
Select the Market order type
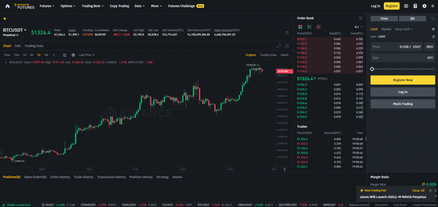[386, 29]
